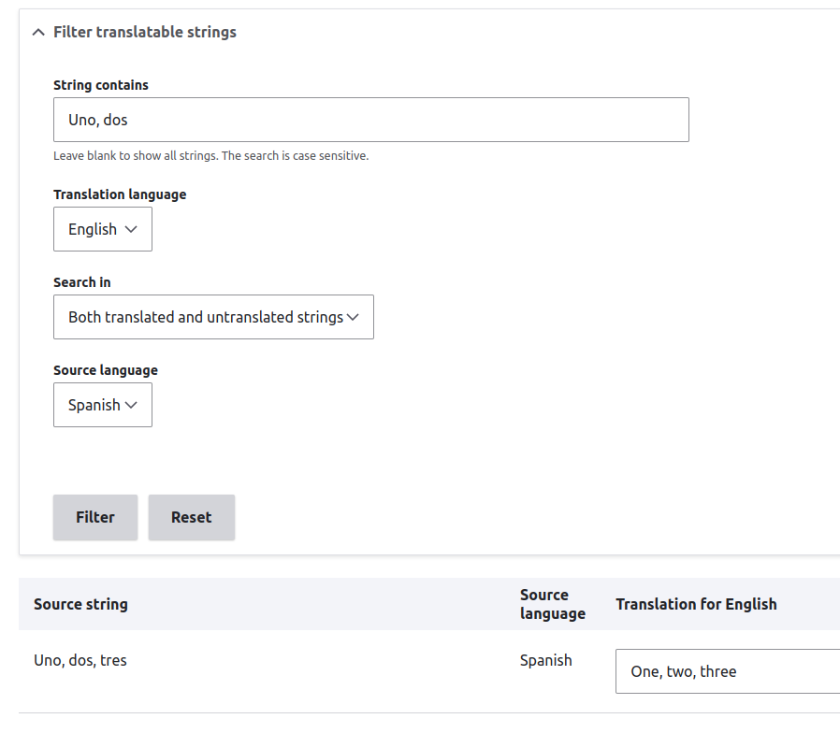Click the English dropdown chevron arrow
Screen dimensions: 840x733
[x=131, y=229]
